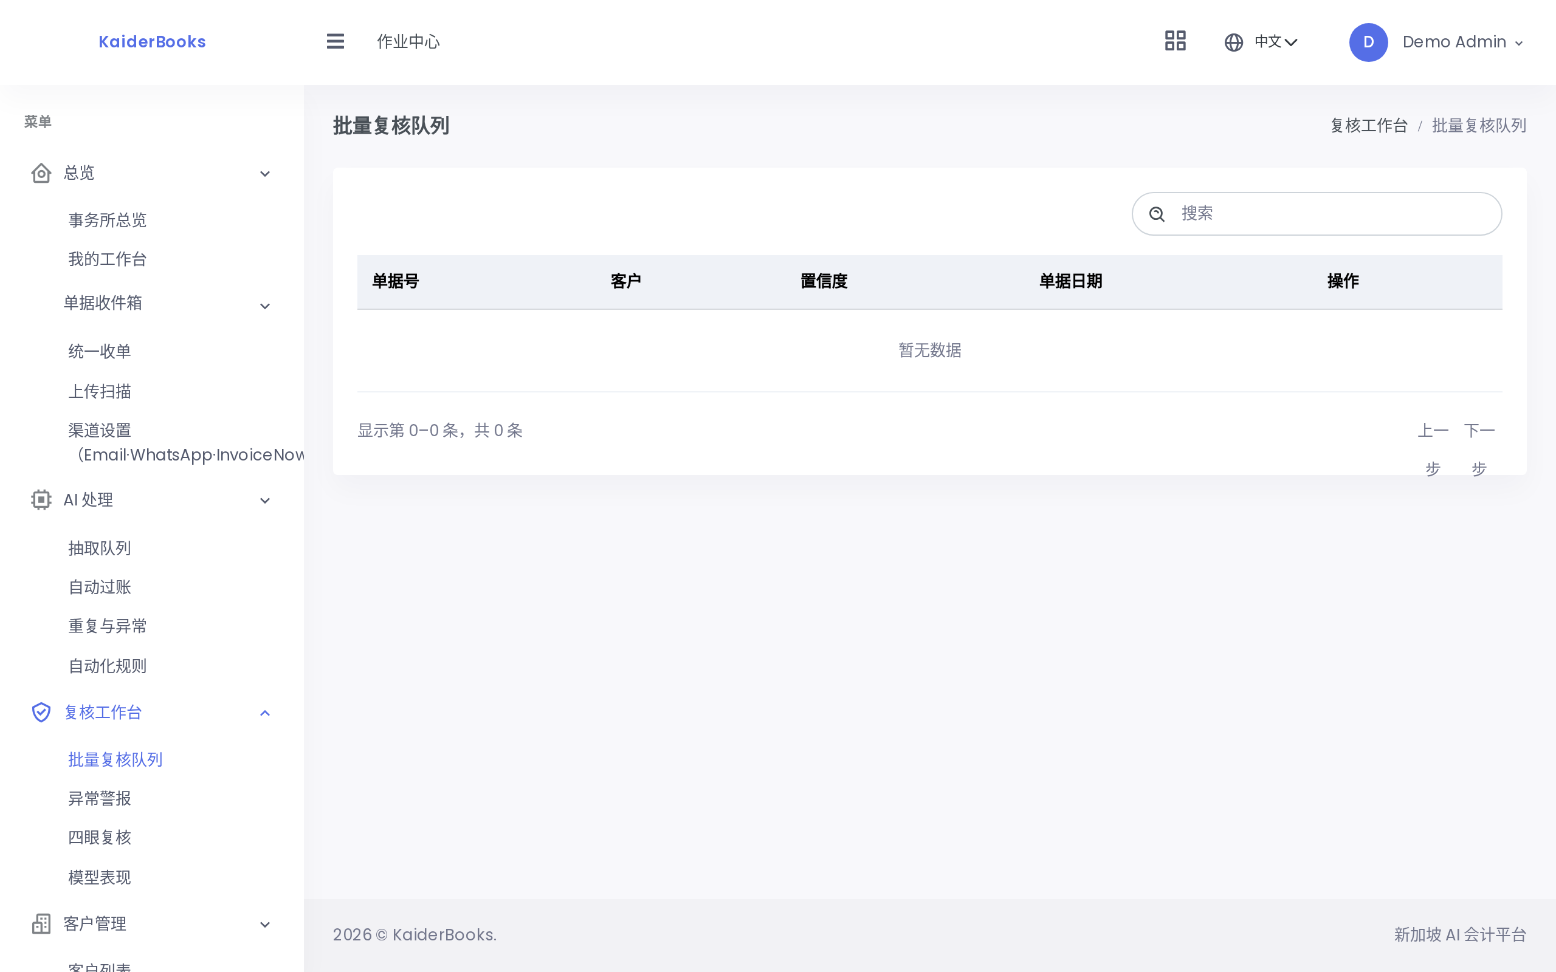Click the 作业中心 header link
This screenshot has height=972, width=1556.
(x=408, y=42)
